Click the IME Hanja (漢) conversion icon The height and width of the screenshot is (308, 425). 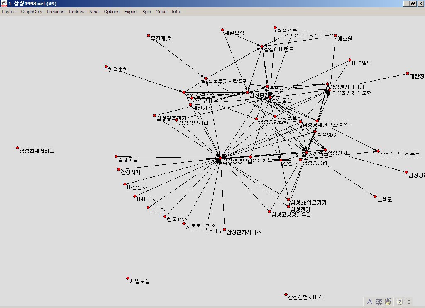click(x=379, y=302)
